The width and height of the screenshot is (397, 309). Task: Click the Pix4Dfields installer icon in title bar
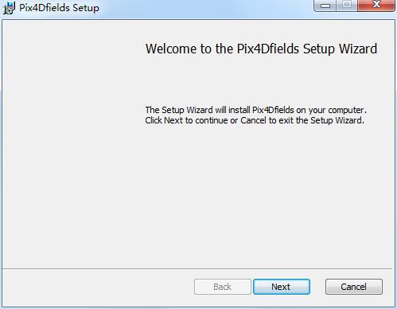pyautogui.click(x=10, y=8)
